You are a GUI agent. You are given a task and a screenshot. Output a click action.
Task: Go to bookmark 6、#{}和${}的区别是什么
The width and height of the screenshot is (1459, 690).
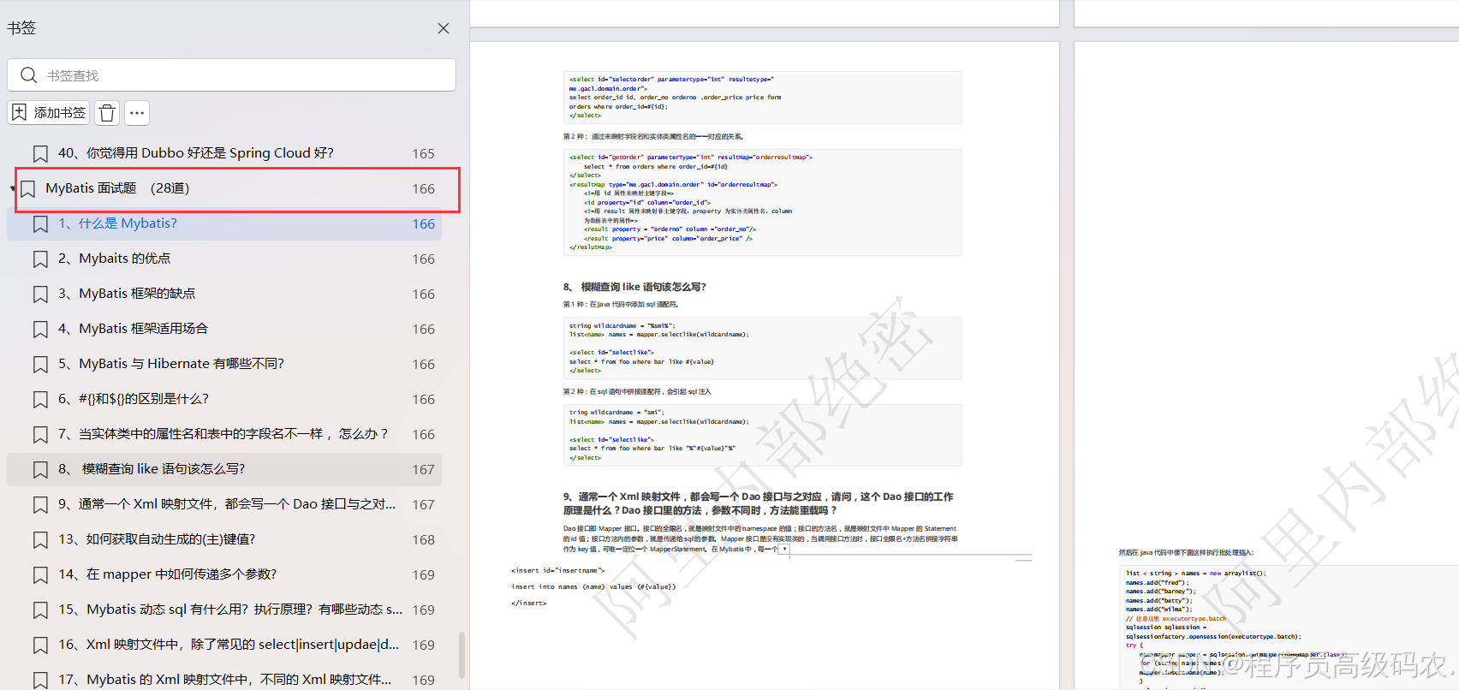pos(224,399)
